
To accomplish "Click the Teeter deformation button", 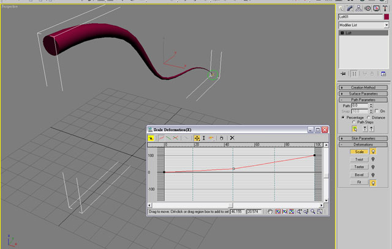I will coord(360,167).
